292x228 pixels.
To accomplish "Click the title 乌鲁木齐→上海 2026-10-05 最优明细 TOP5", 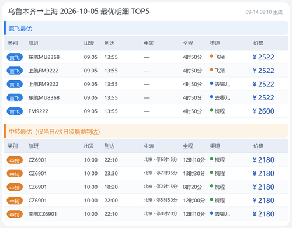I will pyautogui.click(x=79, y=12).
